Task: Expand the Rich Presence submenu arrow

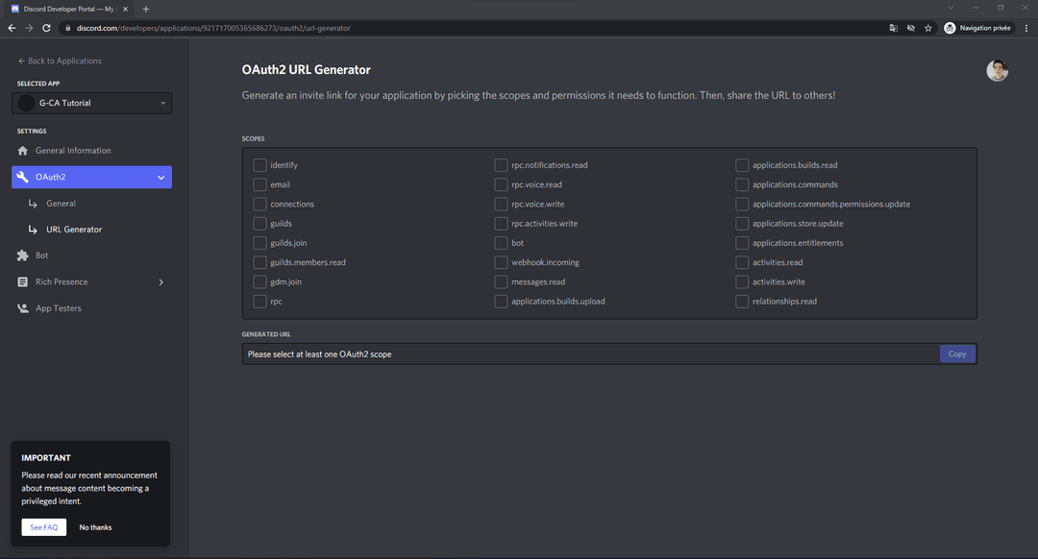Action: coord(161,282)
